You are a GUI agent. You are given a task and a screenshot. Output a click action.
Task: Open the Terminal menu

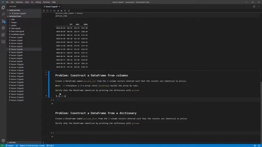[46, 2]
